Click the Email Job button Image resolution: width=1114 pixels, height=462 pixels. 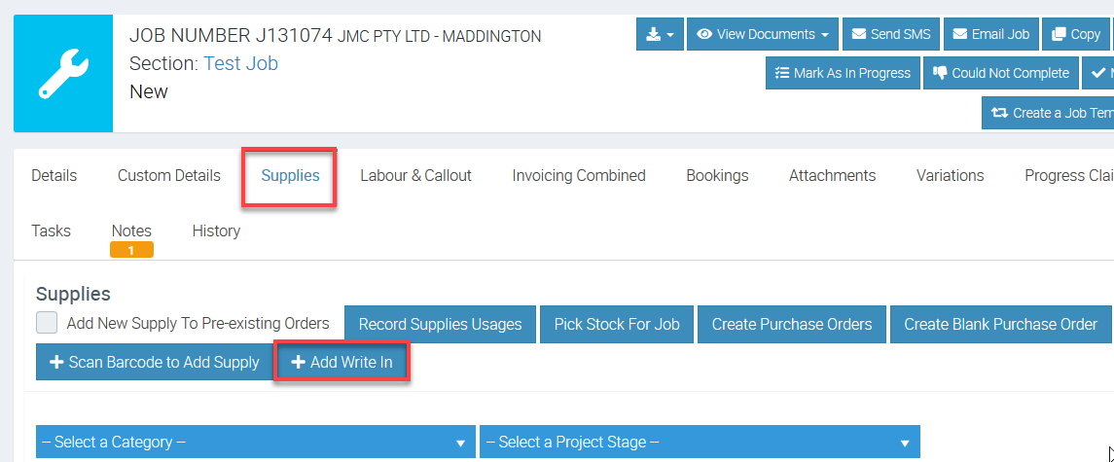pos(990,34)
